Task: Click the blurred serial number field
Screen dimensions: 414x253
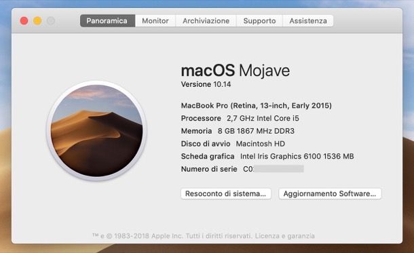Action: (x=274, y=169)
